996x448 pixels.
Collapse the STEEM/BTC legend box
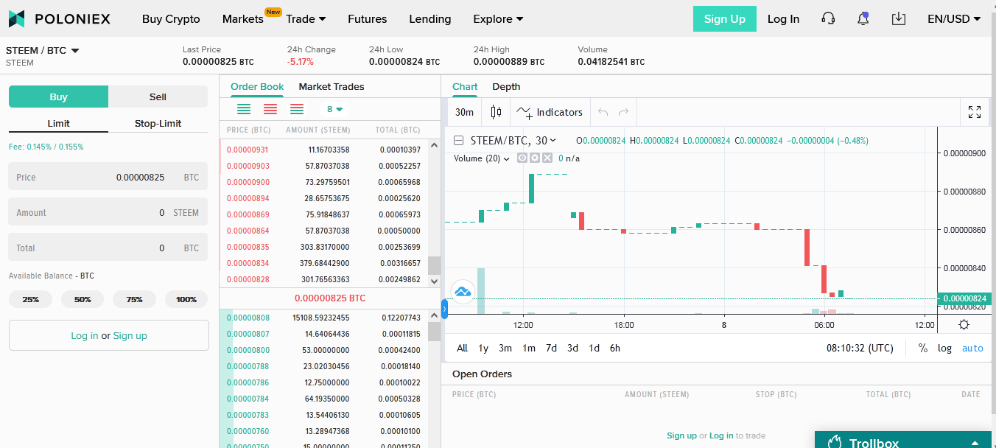[x=458, y=140]
